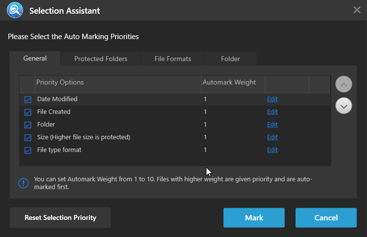367x237 pixels.
Task: Uncheck the Date Modified checkbox
Action: 28,100
